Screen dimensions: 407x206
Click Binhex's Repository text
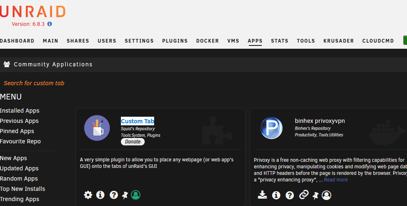point(313,128)
